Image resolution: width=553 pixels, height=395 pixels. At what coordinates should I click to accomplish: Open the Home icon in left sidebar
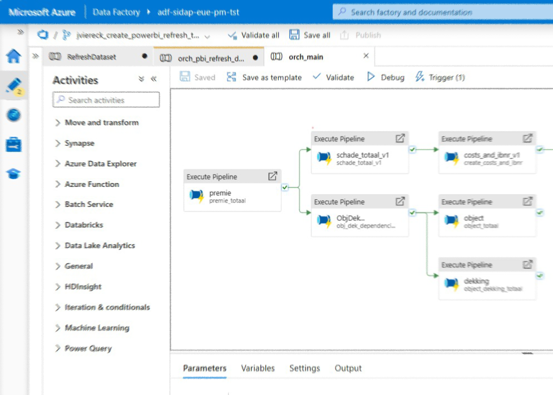click(x=13, y=56)
